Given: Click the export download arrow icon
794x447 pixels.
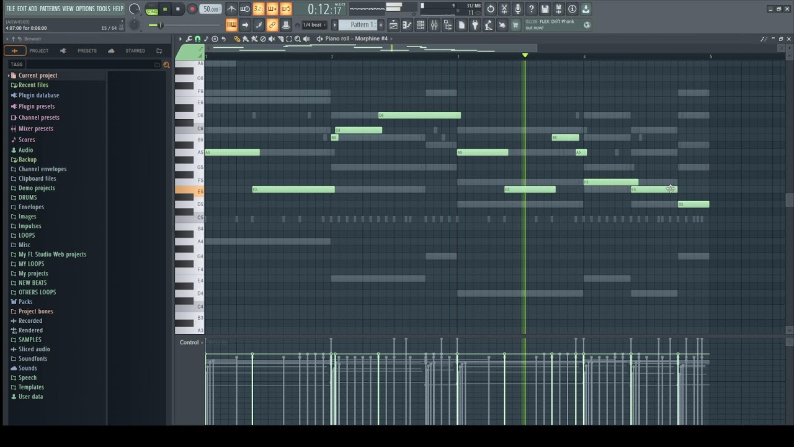Looking at the screenshot, I should click(x=586, y=9).
